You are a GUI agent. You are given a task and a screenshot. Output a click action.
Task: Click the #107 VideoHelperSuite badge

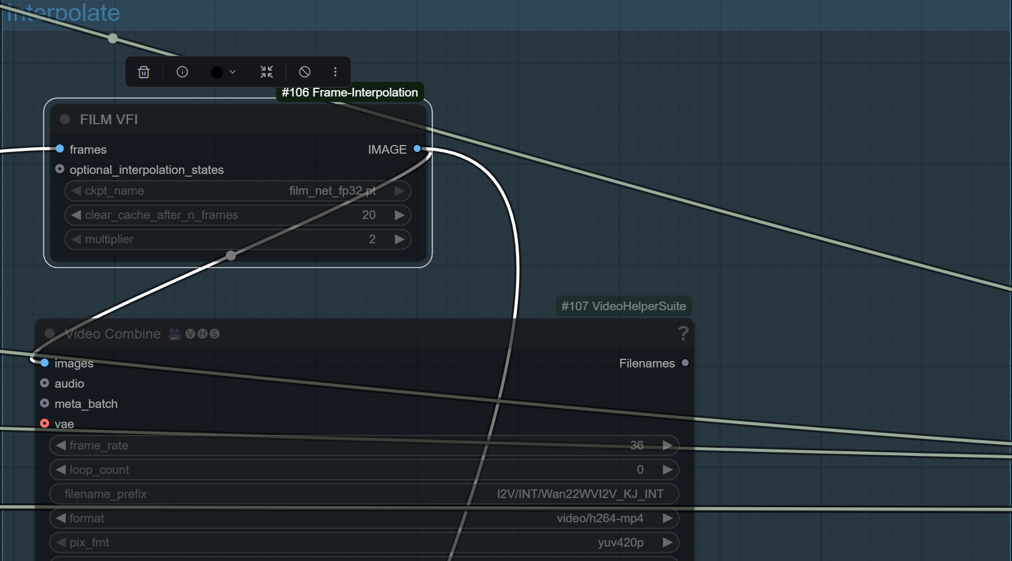pyautogui.click(x=623, y=306)
